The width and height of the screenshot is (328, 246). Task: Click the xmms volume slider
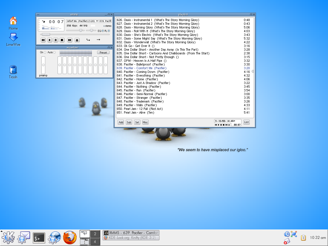click(75, 30)
